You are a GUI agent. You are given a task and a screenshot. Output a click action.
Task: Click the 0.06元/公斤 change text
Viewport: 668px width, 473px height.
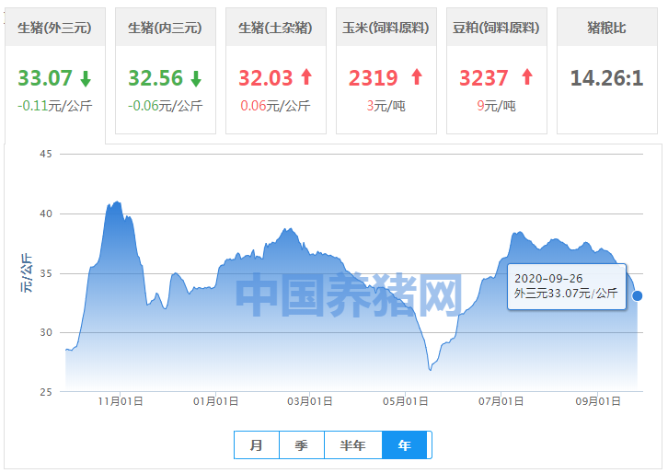tap(275, 106)
